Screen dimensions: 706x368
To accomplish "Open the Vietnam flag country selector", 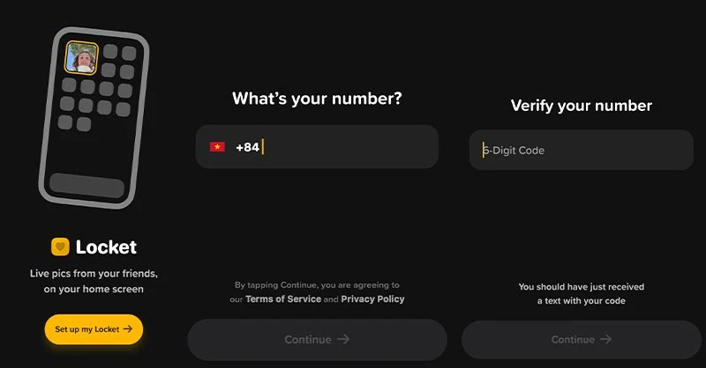I will click(217, 147).
